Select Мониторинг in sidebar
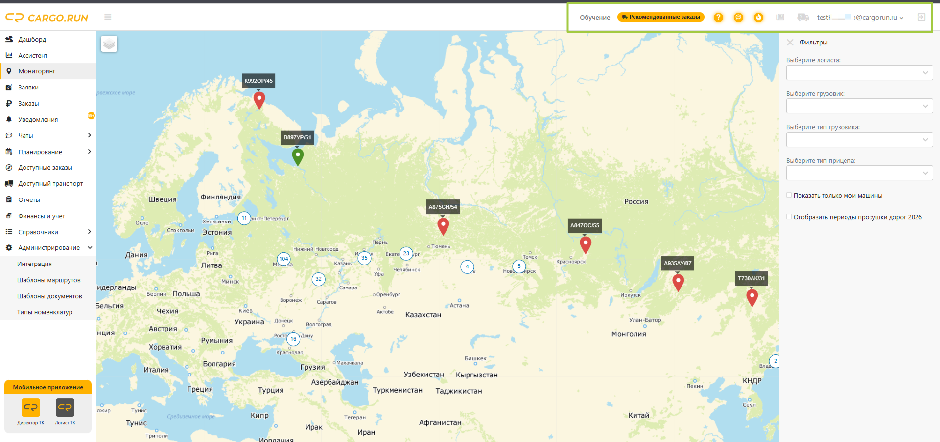940x442 pixels. [48, 71]
